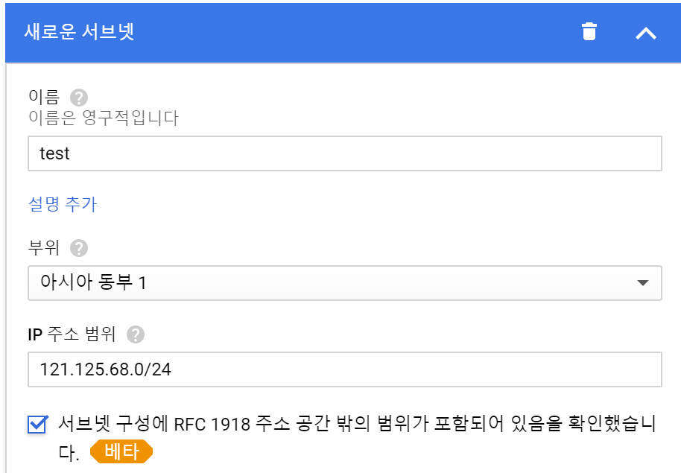This screenshot has height=473, width=681.
Task: Click empty space in the blue header bar
Action: coord(358,33)
